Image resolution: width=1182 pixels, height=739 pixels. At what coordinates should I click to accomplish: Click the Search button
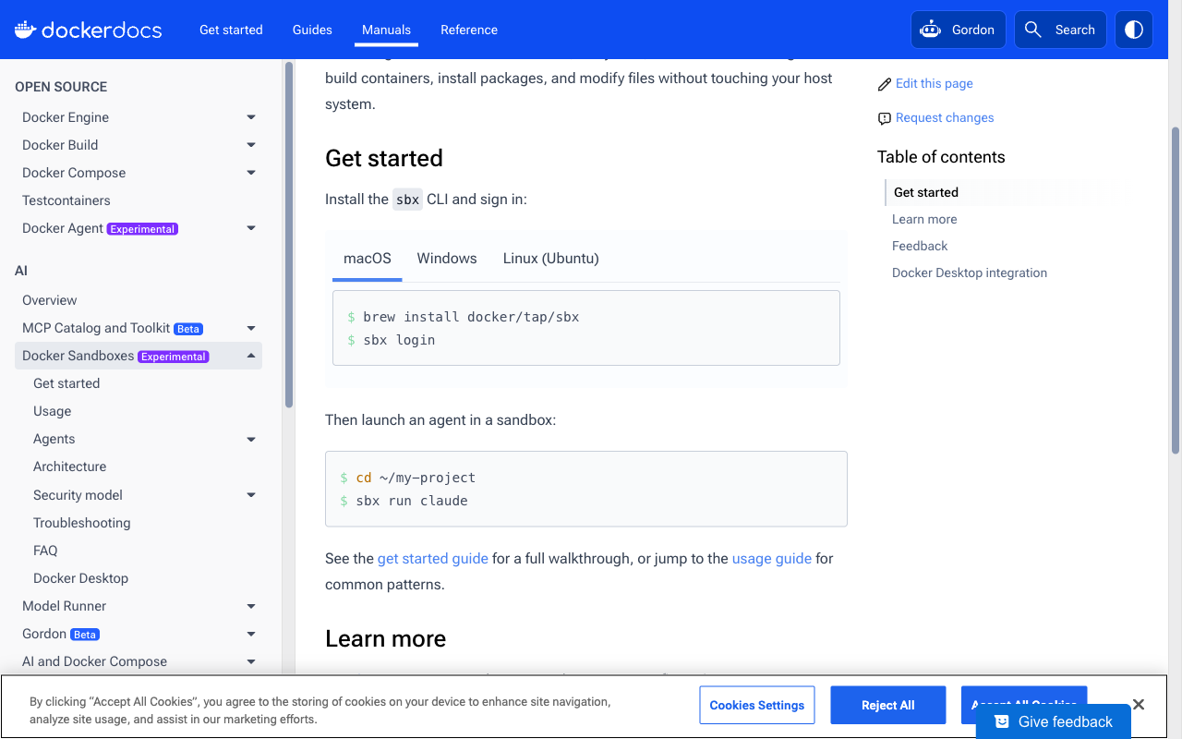tap(1060, 30)
